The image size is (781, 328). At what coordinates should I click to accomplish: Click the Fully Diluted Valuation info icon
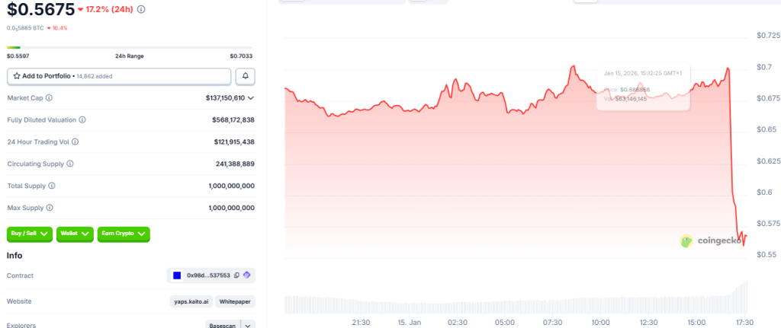point(82,120)
